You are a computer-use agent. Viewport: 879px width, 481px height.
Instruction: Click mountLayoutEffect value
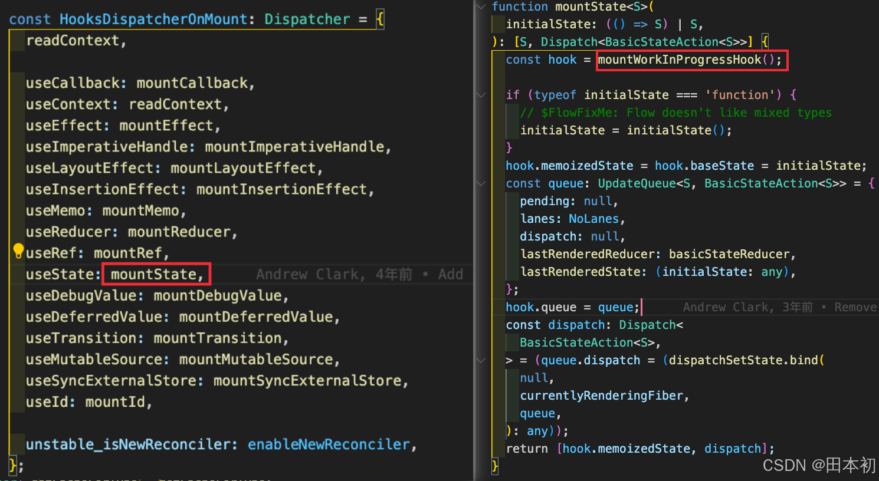click(243, 168)
